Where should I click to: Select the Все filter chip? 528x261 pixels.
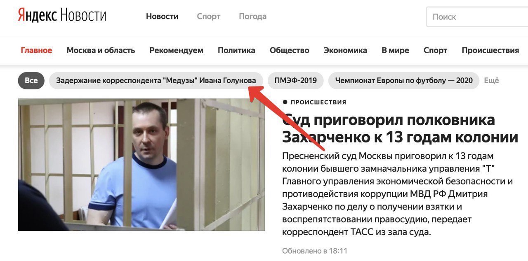tap(31, 81)
